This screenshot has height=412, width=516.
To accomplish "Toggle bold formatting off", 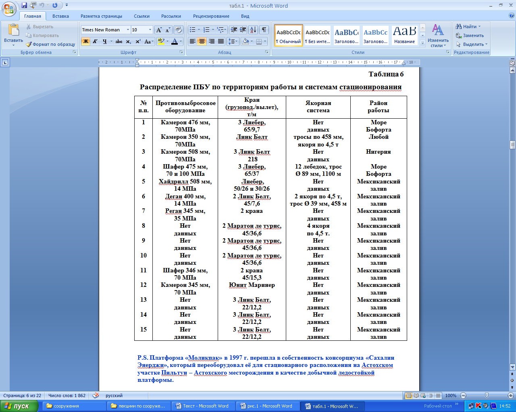I will pos(85,41).
